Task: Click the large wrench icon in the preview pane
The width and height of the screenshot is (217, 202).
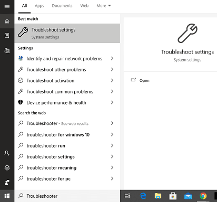Action: coord(188,34)
